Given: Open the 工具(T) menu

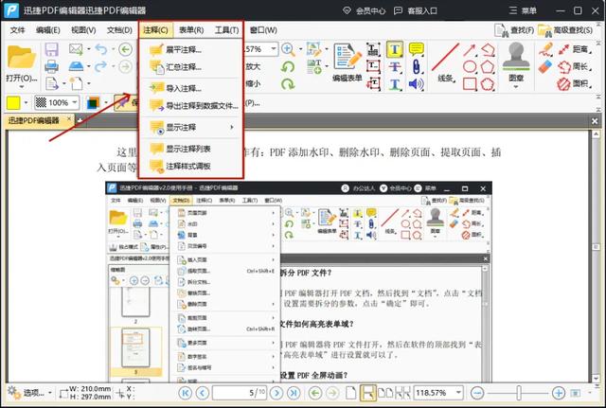Looking at the screenshot, I should click(226, 29).
